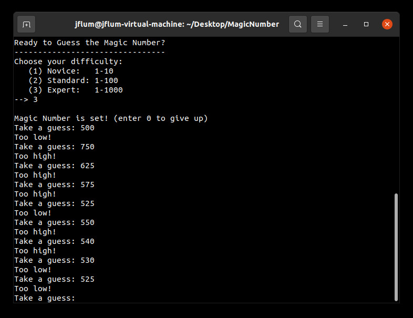Click the 'Take a guess: 540' line

54,241
